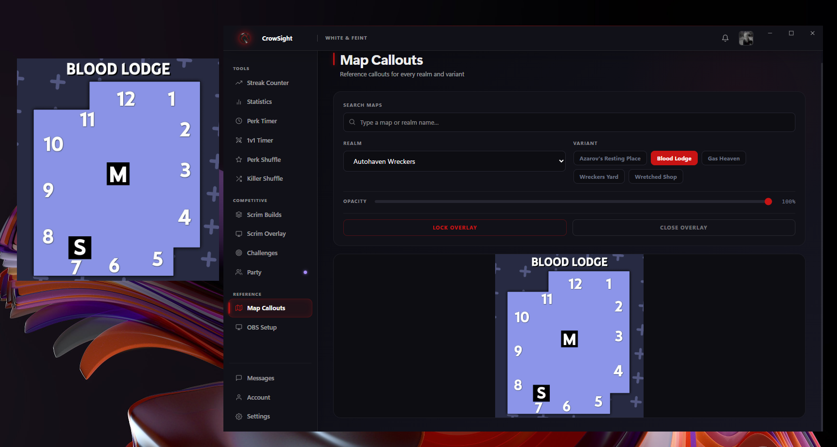Image resolution: width=837 pixels, height=447 pixels.
Task: Click the Statistics bar chart icon
Action: (239, 102)
